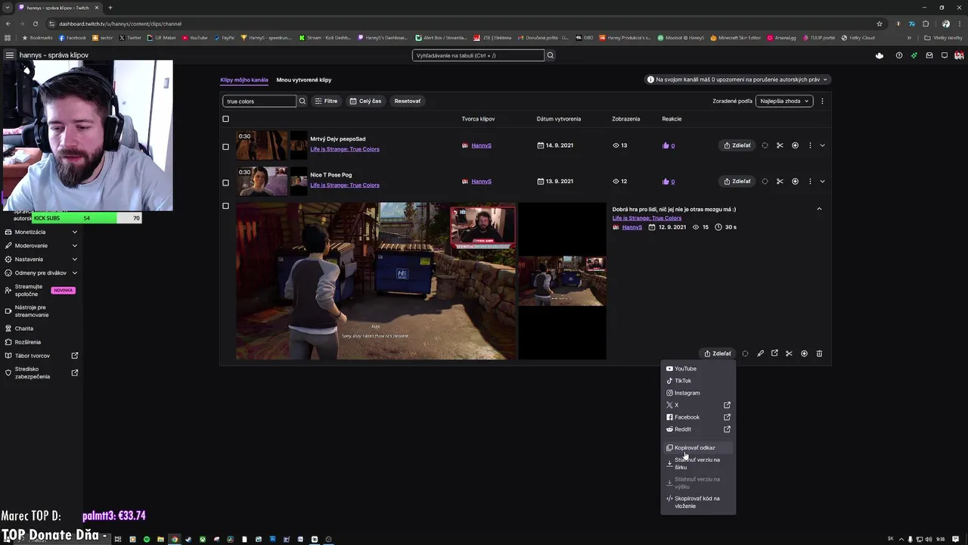
Task: Open the Najlepšia zhoda sort dropdown
Action: pyautogui.click(x=784, y=101)
